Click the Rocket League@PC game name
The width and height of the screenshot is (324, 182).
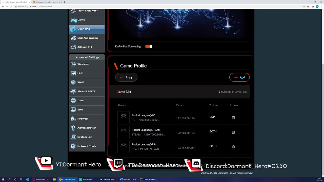[143, 115]
